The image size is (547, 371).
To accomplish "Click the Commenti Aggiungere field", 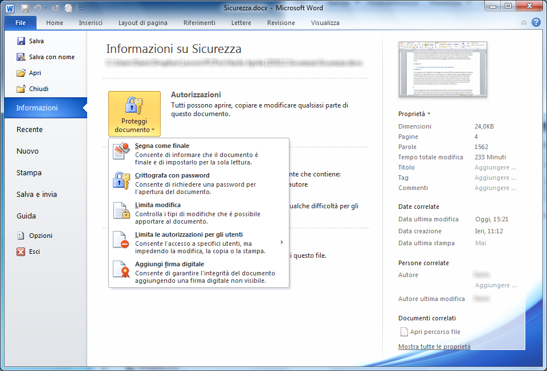I will click(x=495, y=188).
